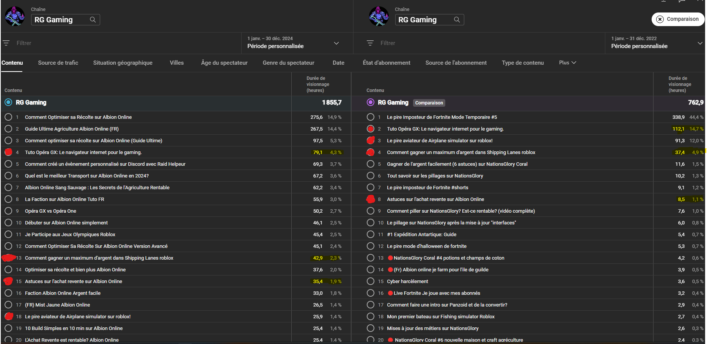
Task: Click Faction Albion Online Argent facile row
Action: [x=63, y=293]
